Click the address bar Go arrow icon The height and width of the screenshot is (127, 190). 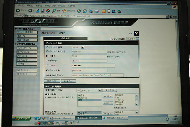(171, 17)
